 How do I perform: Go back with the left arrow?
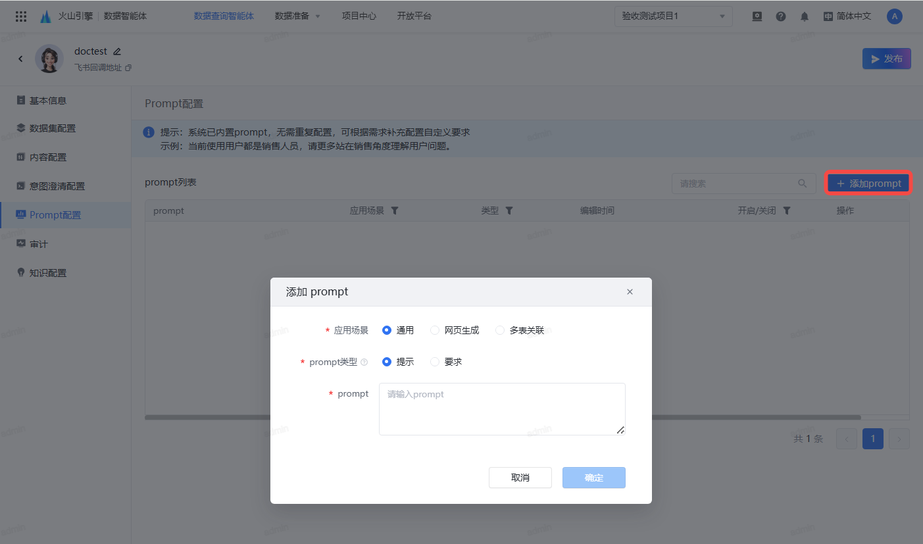coord(20,59)
